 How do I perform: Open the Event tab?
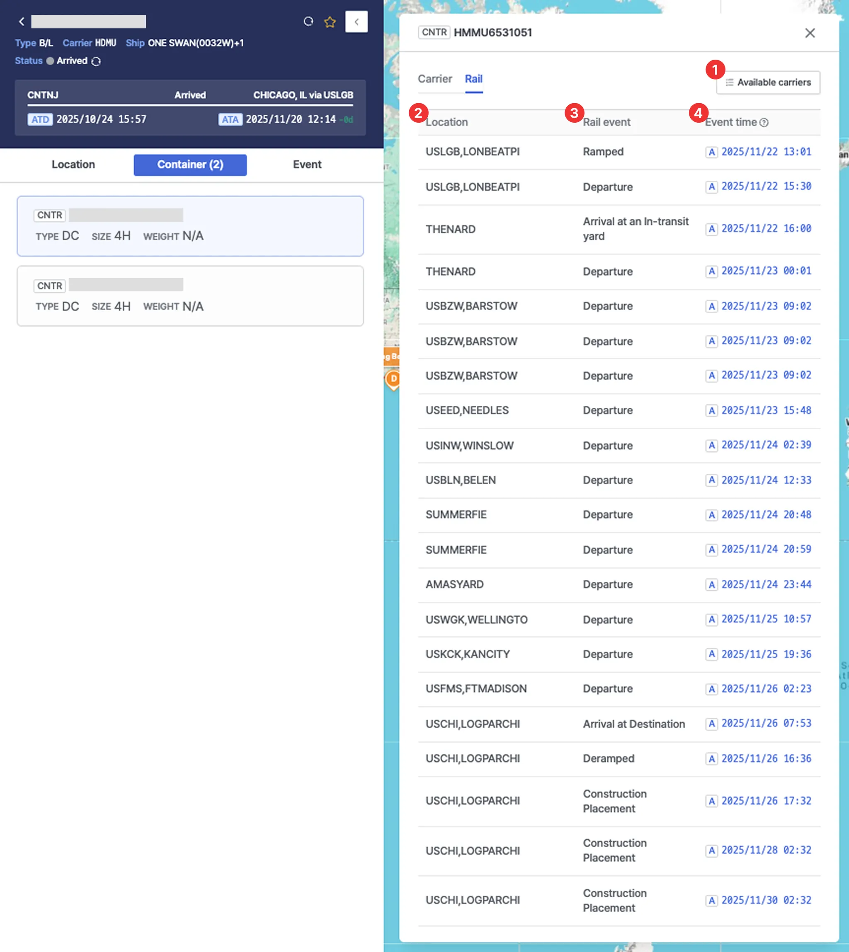point(307,164)
